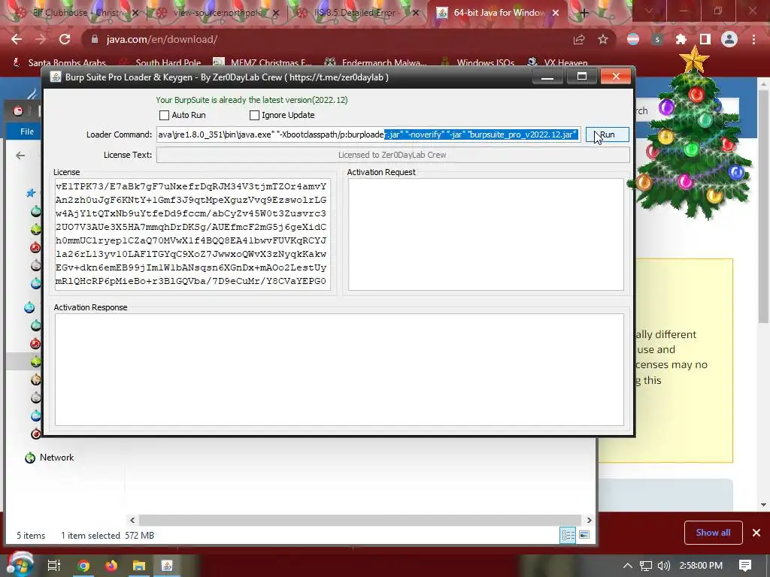Click the License Text field
The height and width of the screenshot is (577, 770).
(393, 155)
